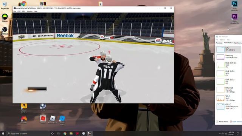
Task: Select the Performance tab in Task Manager
Action: [228, 43]
